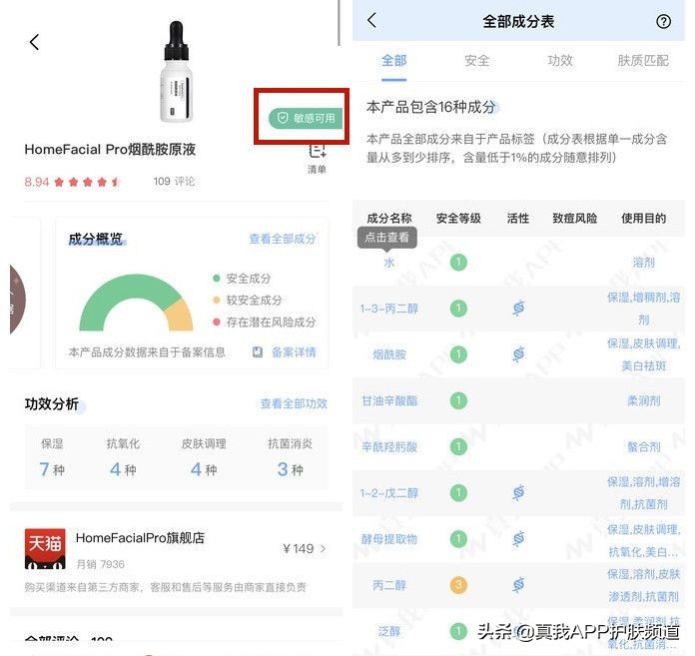695x656 pixels.
Task: Open ingredient 酵母提取物 details
Action: pos(388,538)
